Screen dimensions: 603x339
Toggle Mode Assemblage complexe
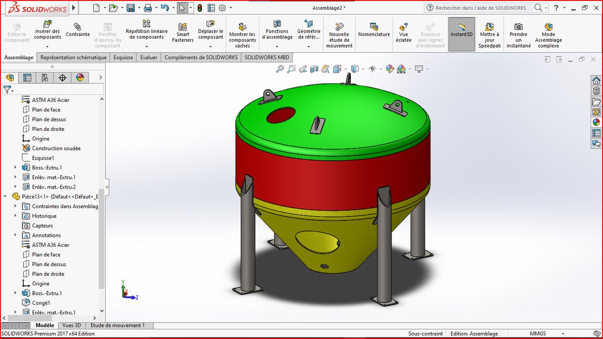pos(548,35)
